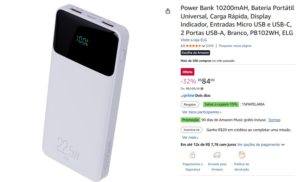Visit the ELG store link
This screenshot has width=301, height=182.
(194, 40)
